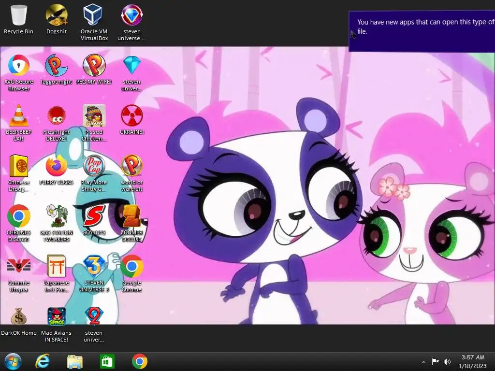Image resolution: width=495 pixels, height=371 pixels.
Task: Open the Action Center flag icon
Action: [x=436, y=361]
